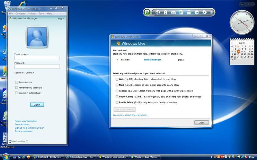Screen dimensions: 257x160
Task: Enable the Remember me checkbox
Action: pyautogui.click(x=17, y=82)
